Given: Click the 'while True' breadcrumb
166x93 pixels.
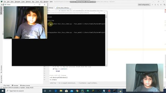Looking at the screenshot, I should click(x=53, y=83).
